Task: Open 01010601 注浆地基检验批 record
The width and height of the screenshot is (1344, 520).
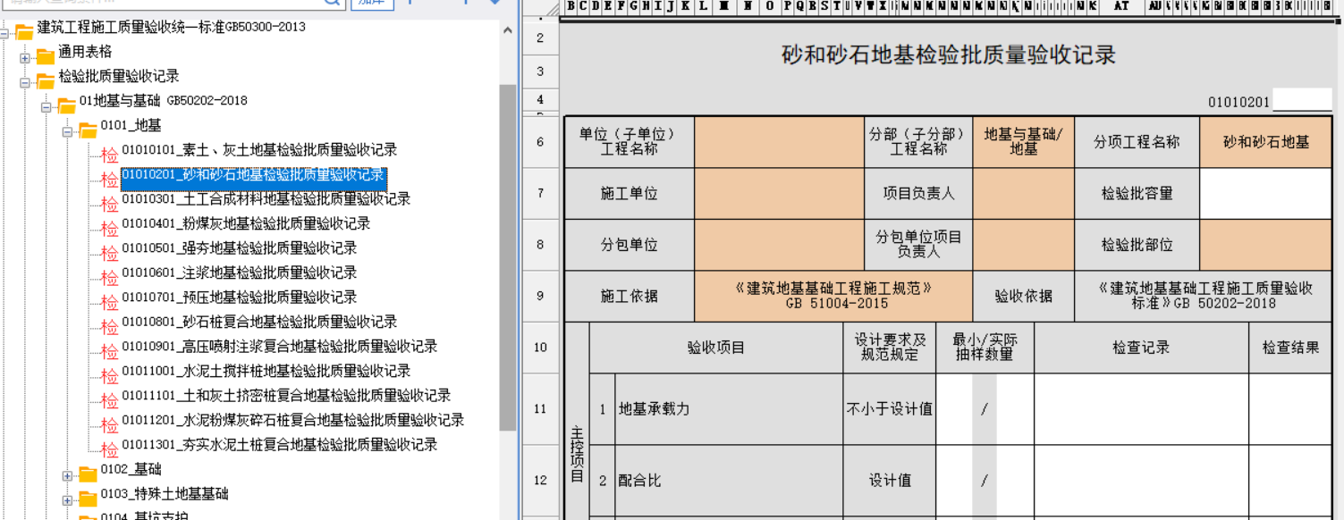Action: [239, 273]
